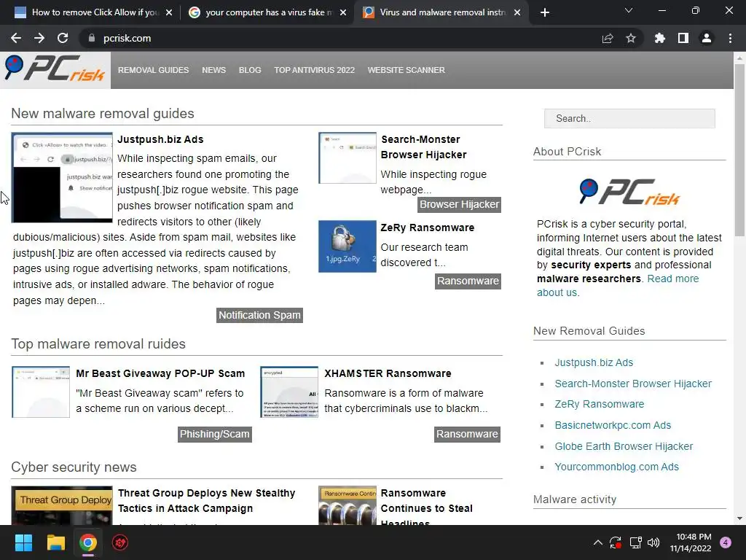Open the tab search chevron
This screenshot has width=746, height=560.
[629, 10]
